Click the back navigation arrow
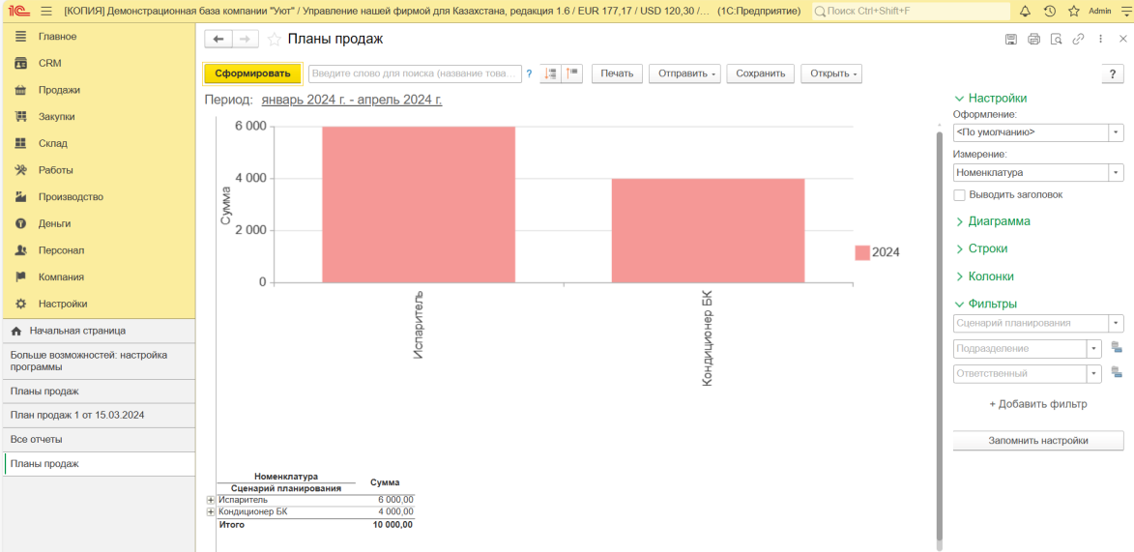Image resolution: width=1134 pixels, height=552 pixels. point(218,39)
